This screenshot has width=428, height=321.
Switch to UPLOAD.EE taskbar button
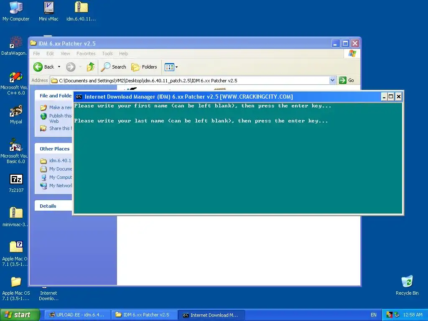77,315
